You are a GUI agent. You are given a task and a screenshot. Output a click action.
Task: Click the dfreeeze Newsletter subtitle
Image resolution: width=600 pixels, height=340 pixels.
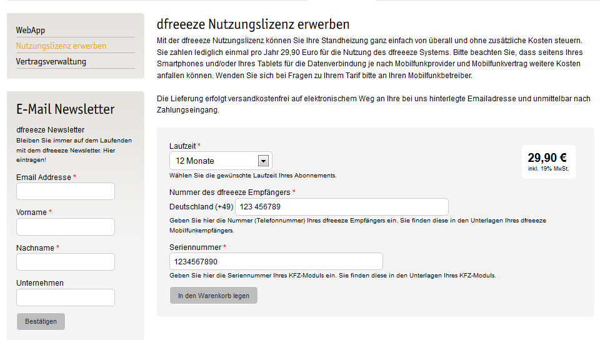(50, 130)
